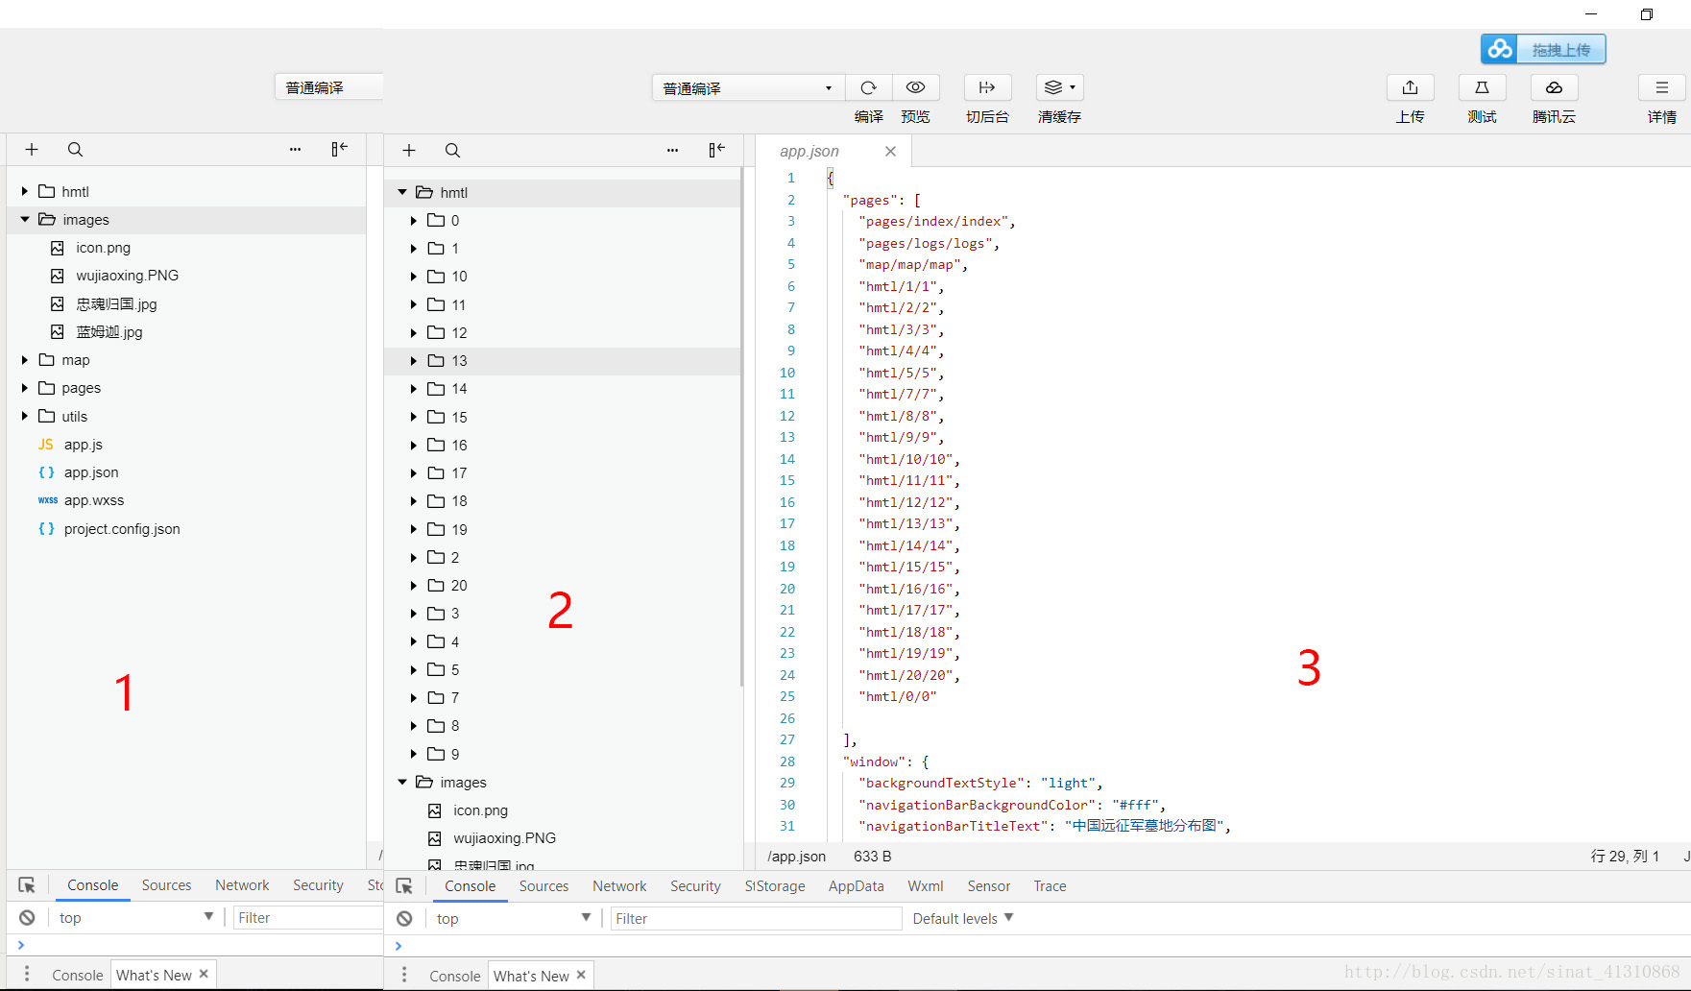Search files in panel 1 tree
The width and height of the screenshot is (1691, 991).
[75, 149]
